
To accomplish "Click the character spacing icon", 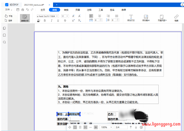I will [91, 20].
